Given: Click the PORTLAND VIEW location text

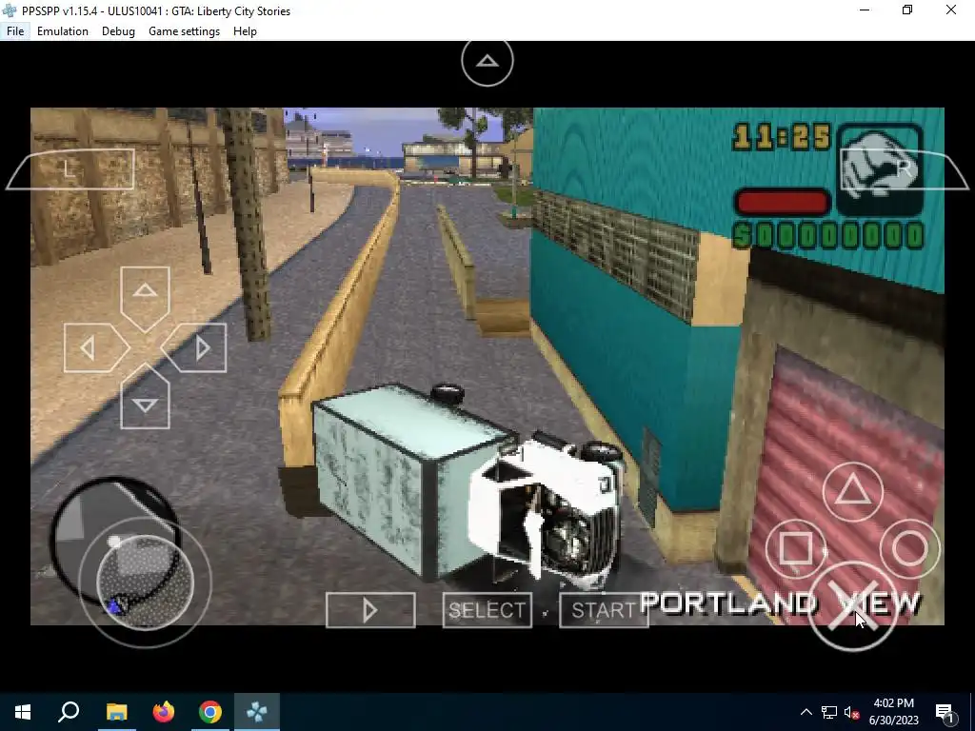Looking at the screenshot, I should 780,603.
